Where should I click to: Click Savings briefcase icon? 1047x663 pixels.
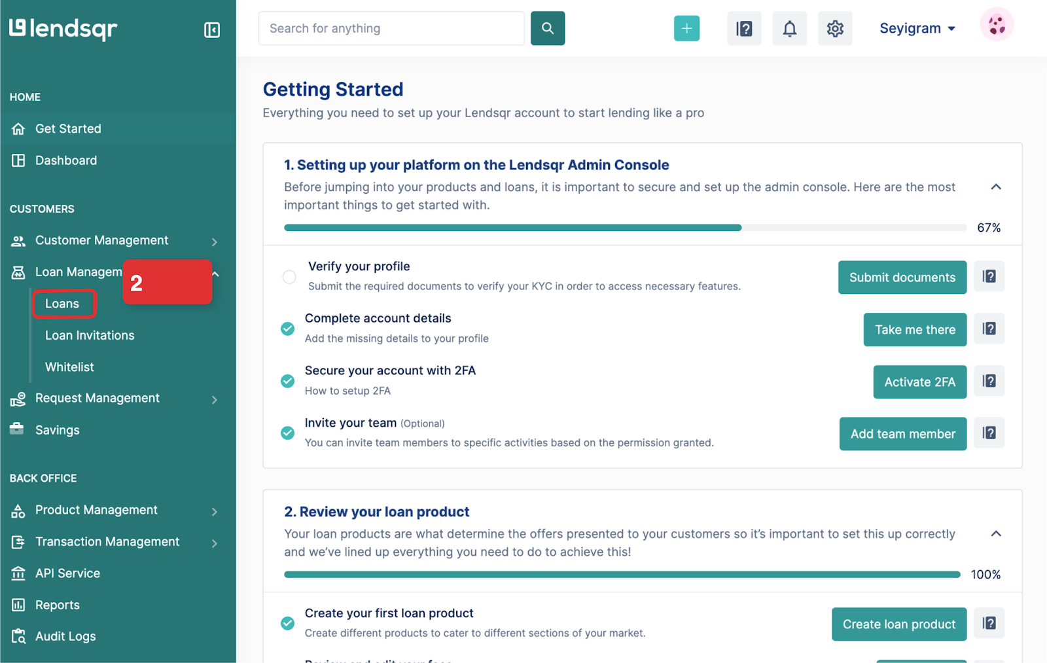[x=17, y=429]
